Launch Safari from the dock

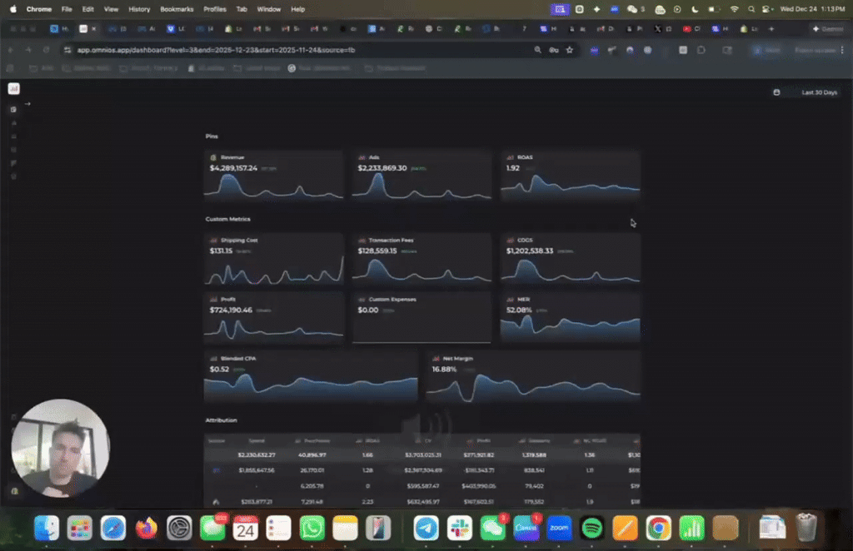(x=113, y=529)
